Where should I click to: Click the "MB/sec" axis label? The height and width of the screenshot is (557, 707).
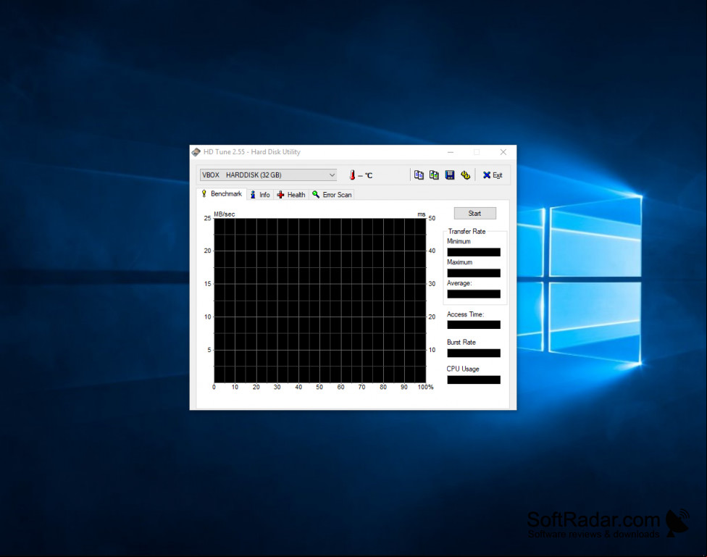coord(224,214)
